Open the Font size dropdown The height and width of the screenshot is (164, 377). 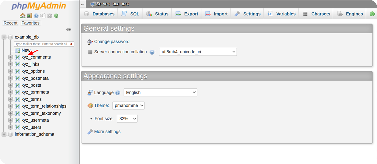click(127, 119)
